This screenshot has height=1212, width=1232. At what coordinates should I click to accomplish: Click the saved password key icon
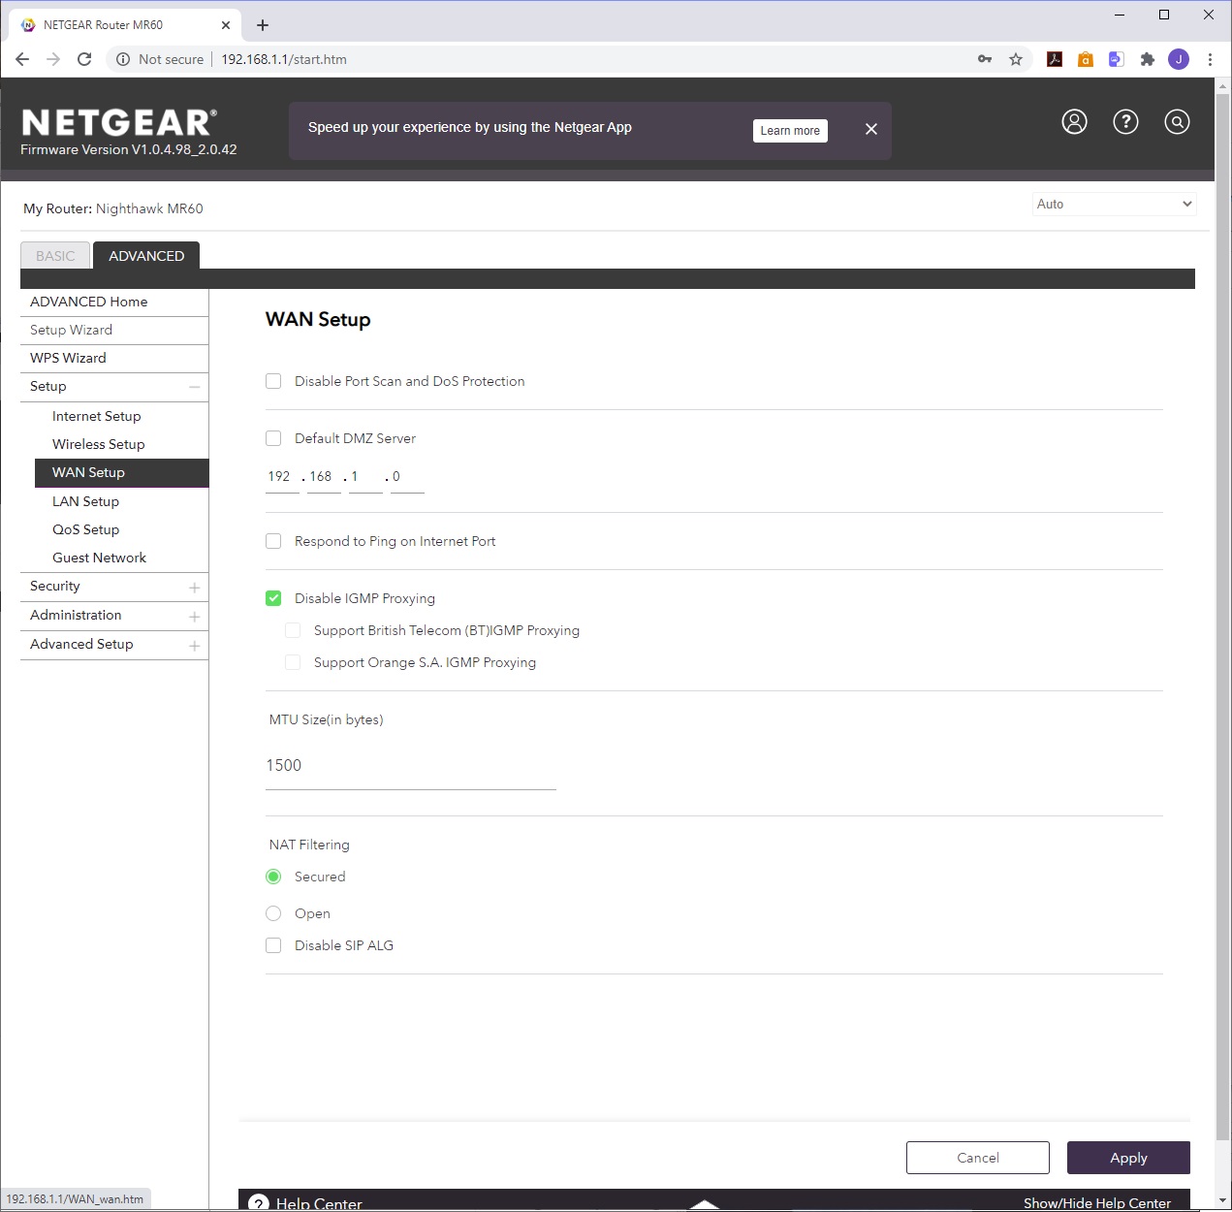[985, 59]
